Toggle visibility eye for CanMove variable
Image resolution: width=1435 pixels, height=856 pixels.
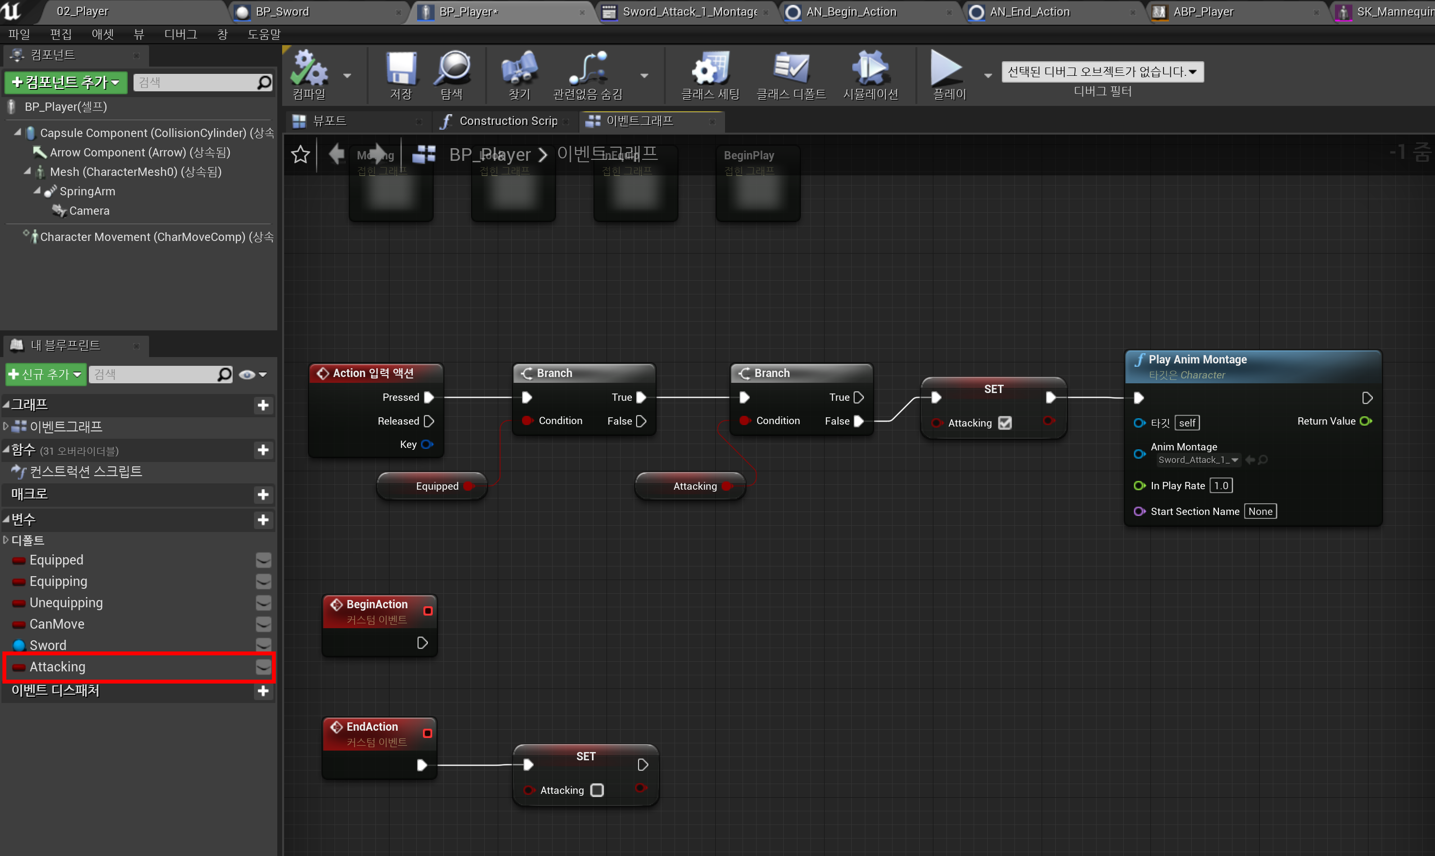pyautogui.click(x=264, y=624)
